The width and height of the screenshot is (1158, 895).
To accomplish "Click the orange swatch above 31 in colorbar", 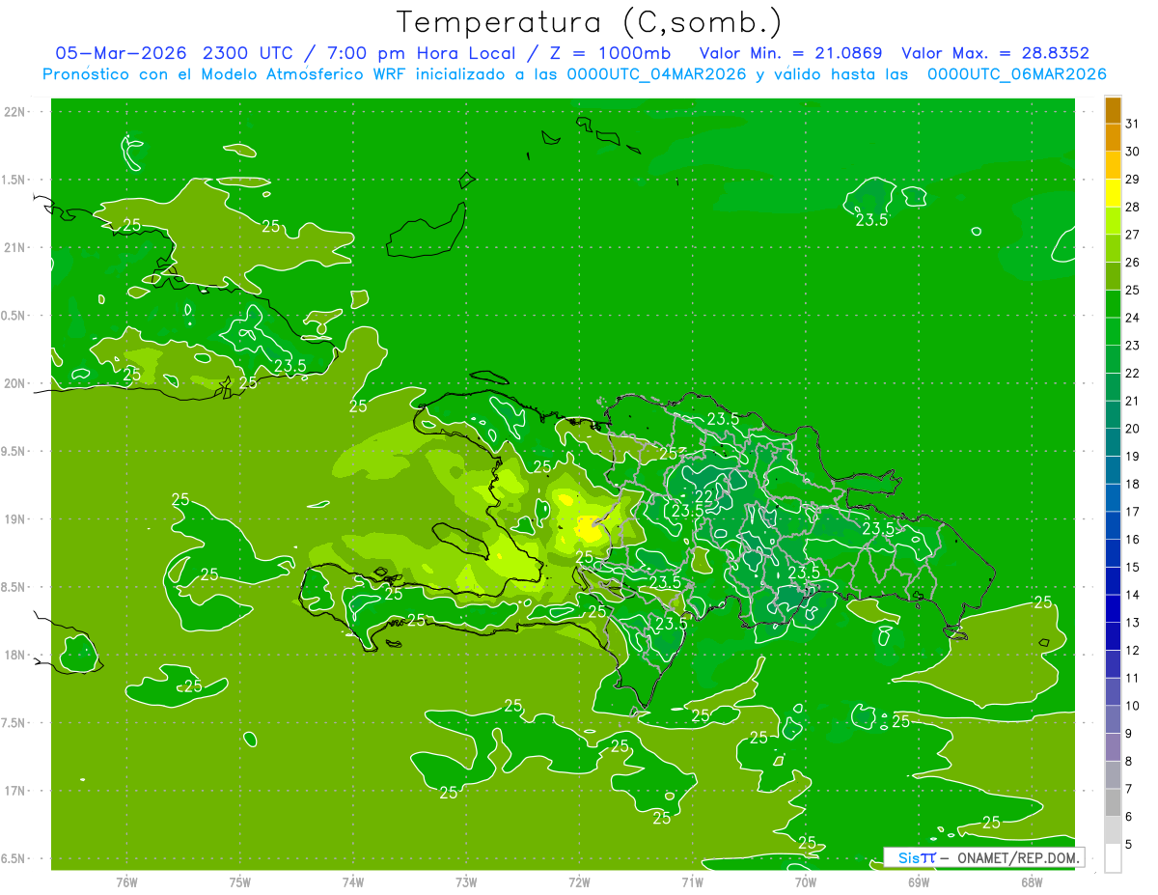I will point(1113,111).
